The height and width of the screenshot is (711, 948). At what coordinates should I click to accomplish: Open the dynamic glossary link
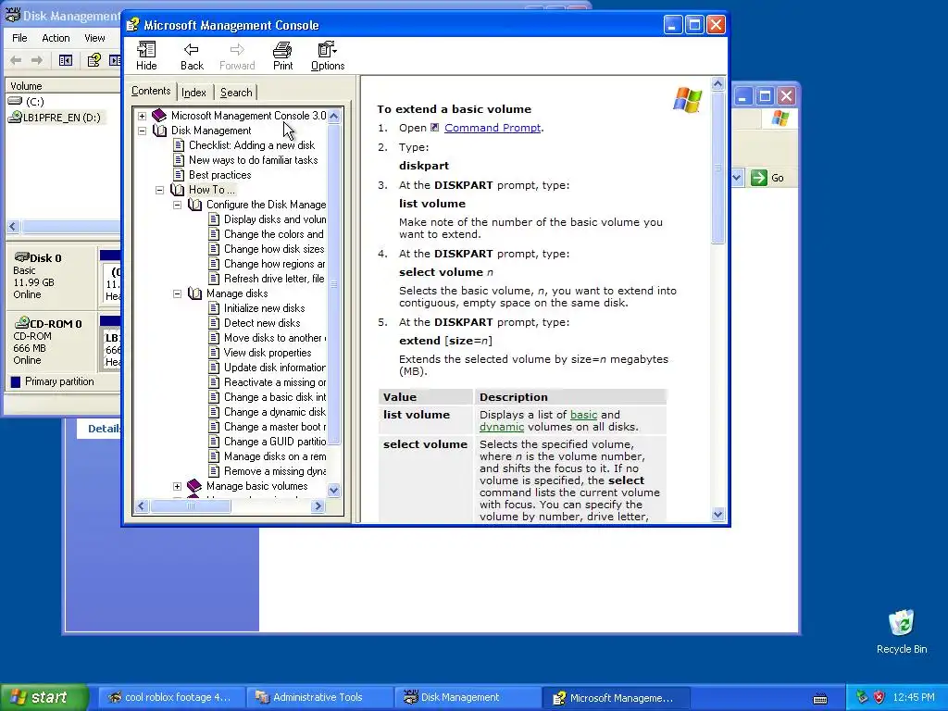point(502,427)
